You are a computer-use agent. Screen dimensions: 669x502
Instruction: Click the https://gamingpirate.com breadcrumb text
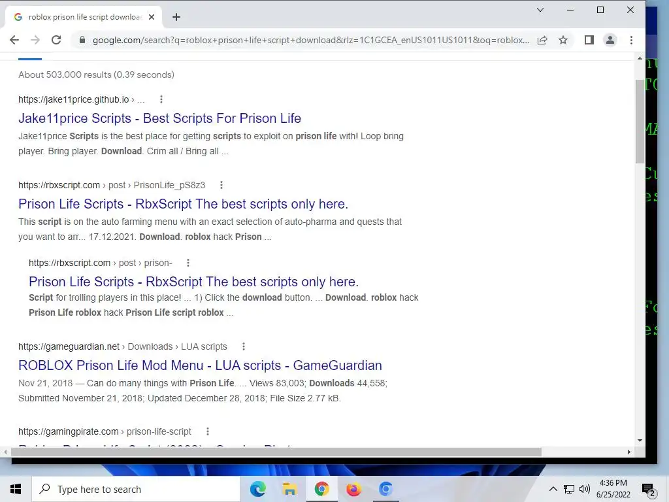(x=68, y=431)
